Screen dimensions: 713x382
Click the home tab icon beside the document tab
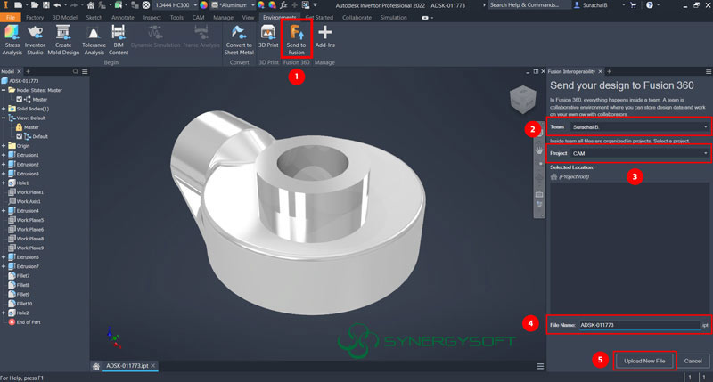(x=96, y=366)
